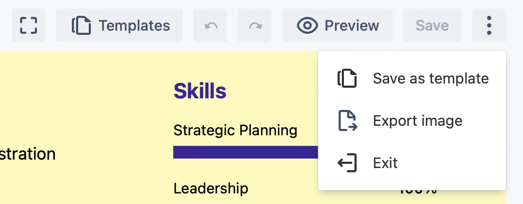The height and width of the screenshot is (204, 523).
Task: Click the Save button
Action: [x=432, y=25]
